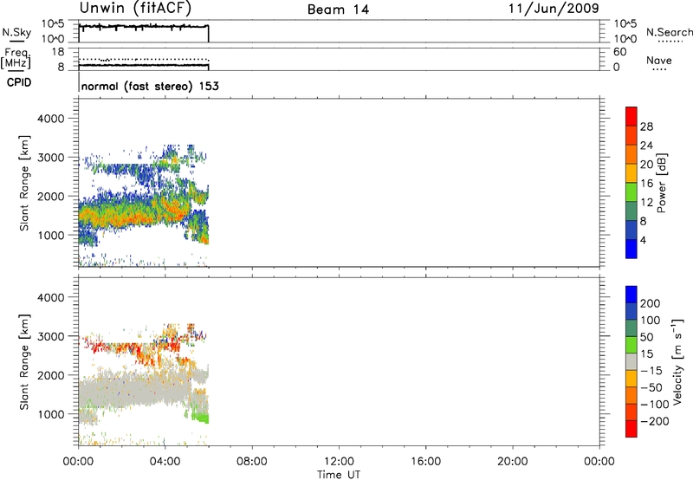This screenshot has width=693, height=480.
Task: Click "2000" tick on the velocity panel
Action: click(51, 375)
